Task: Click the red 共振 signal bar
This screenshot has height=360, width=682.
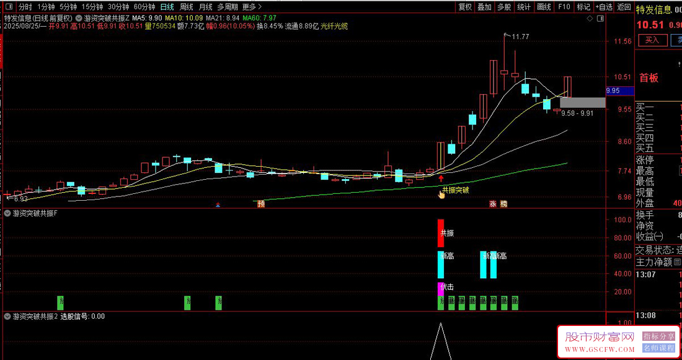Action: (441, 234)
